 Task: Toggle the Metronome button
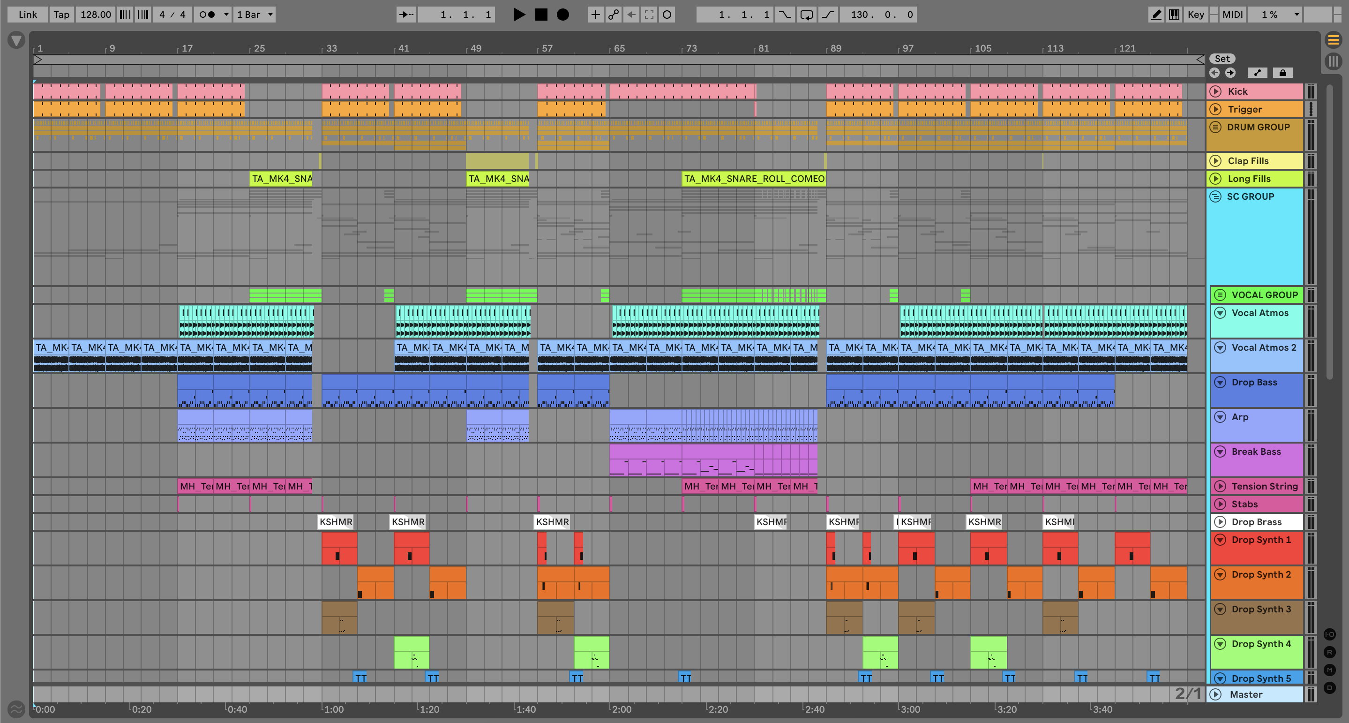[207, 15]
